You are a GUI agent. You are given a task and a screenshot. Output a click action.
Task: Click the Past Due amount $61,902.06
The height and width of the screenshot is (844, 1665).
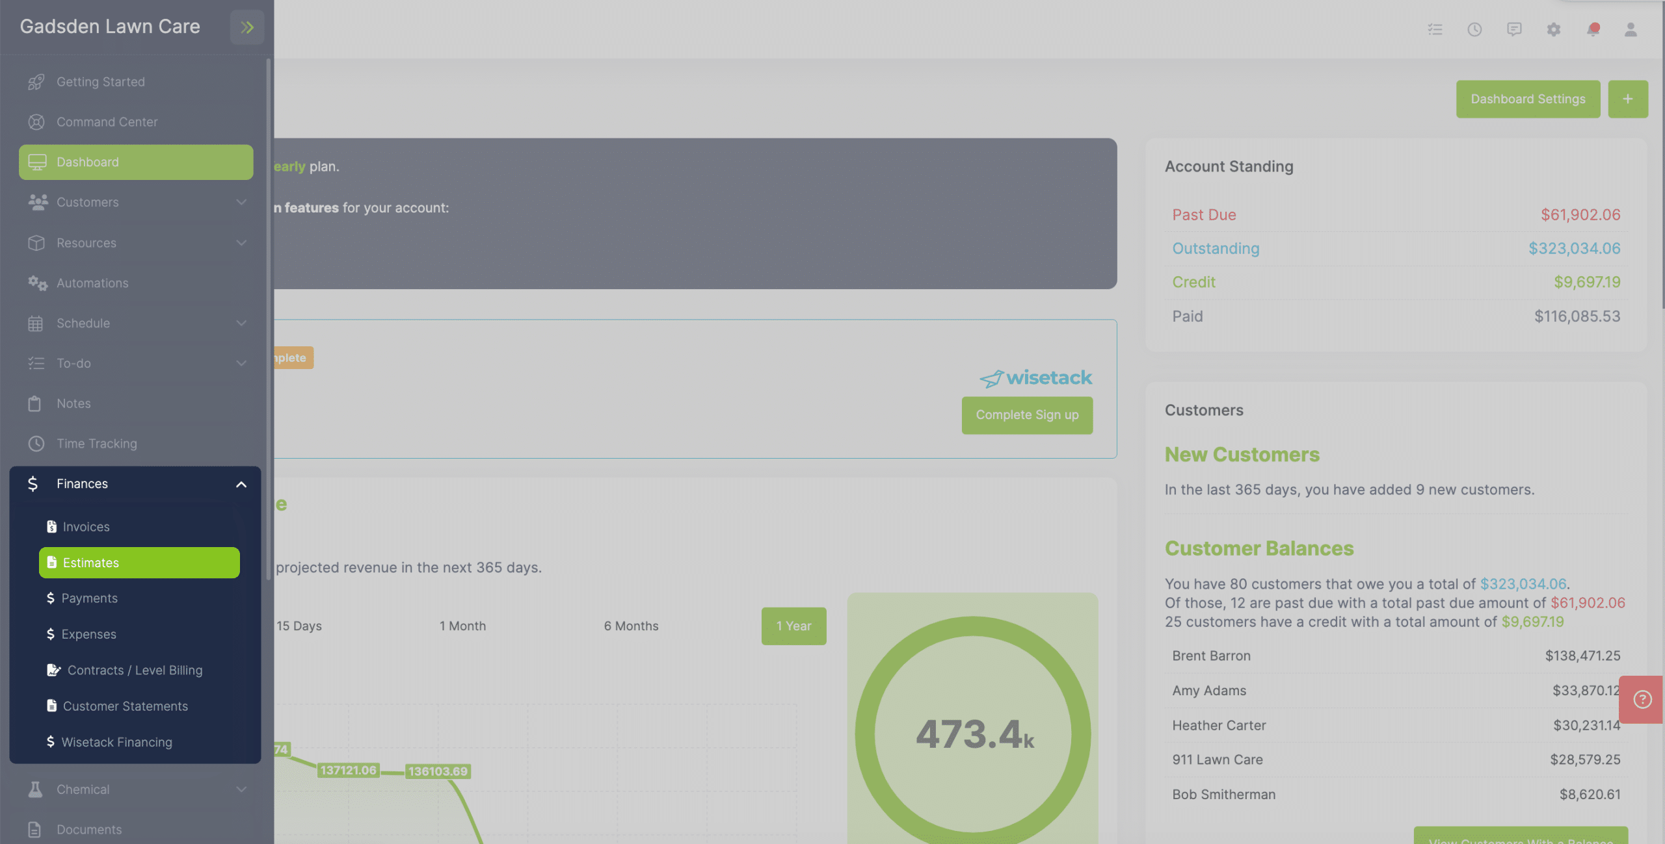pos(1580,215)
